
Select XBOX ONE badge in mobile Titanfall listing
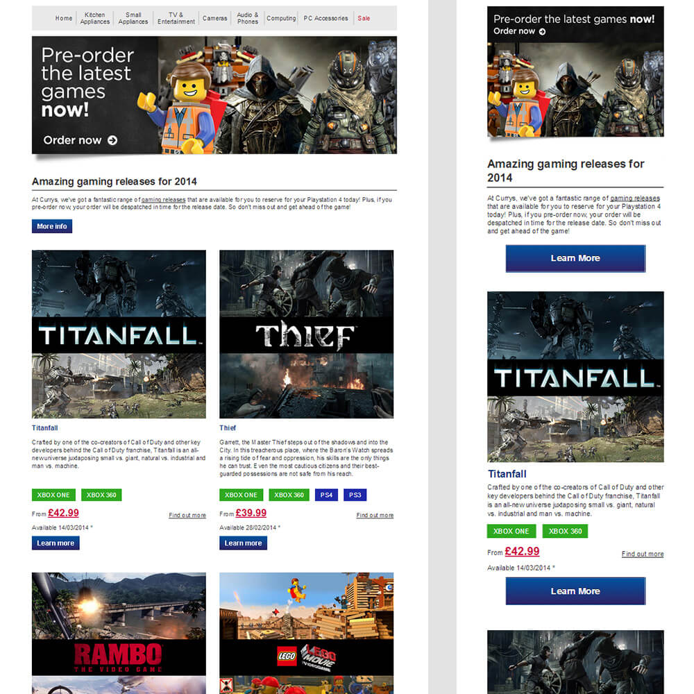tap(511, 531)
